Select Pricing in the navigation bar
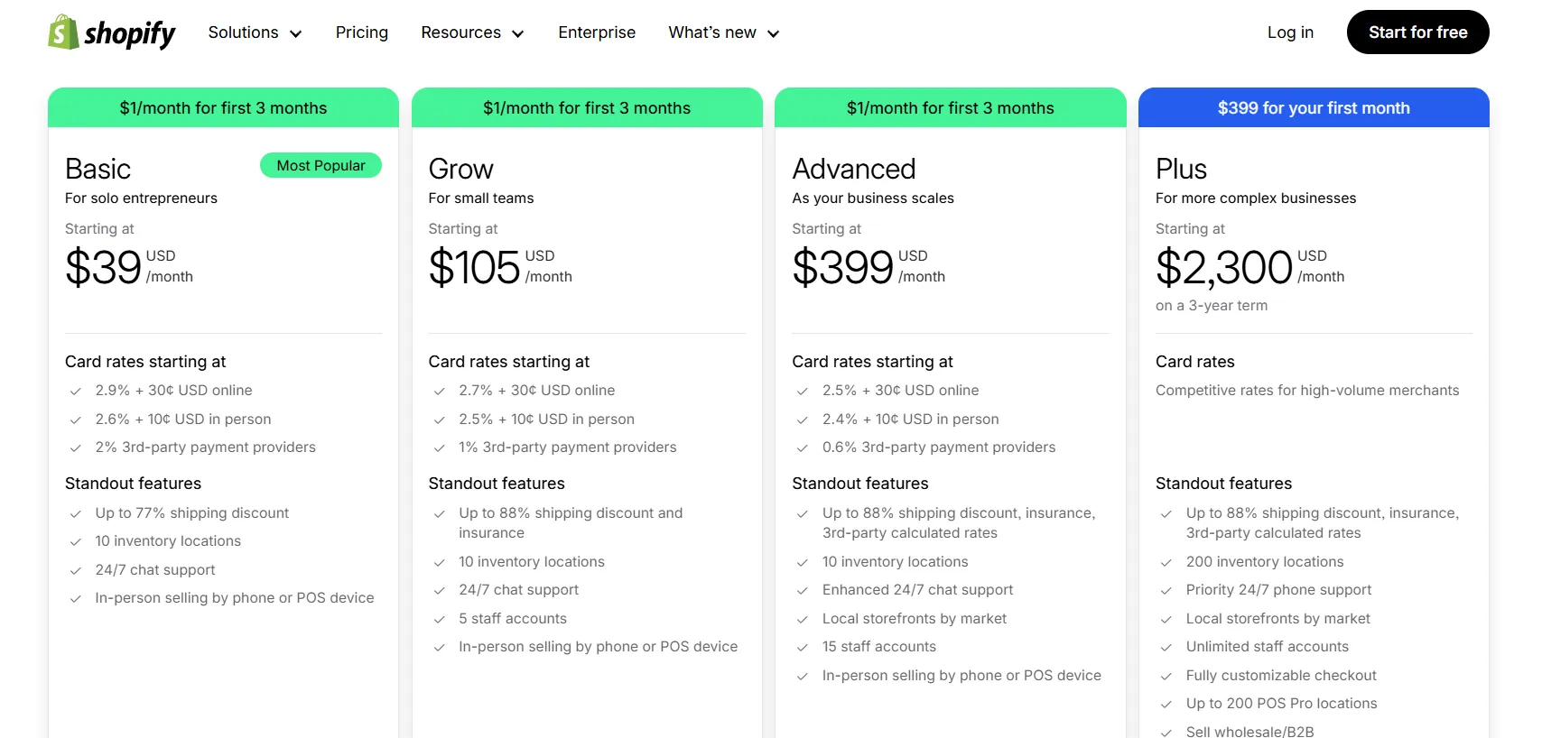Screen dimensions: 1542x738 [361, 32]
